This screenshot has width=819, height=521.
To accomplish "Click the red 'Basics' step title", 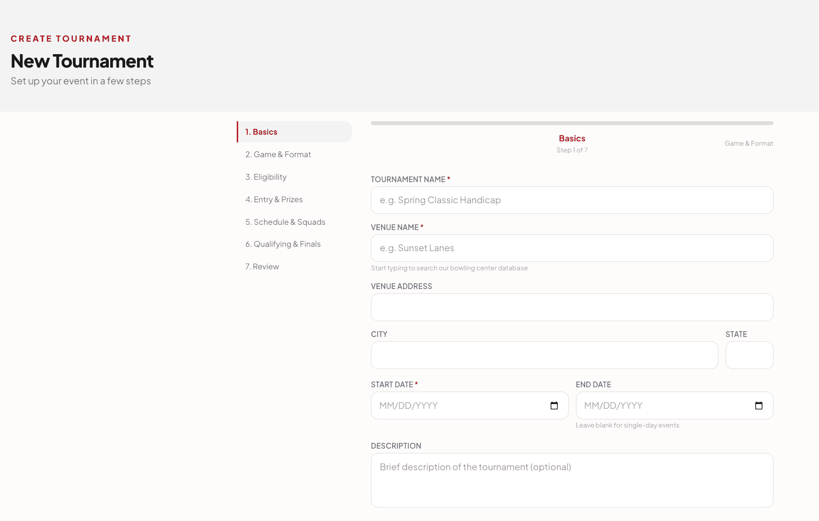I will (572, 139).
